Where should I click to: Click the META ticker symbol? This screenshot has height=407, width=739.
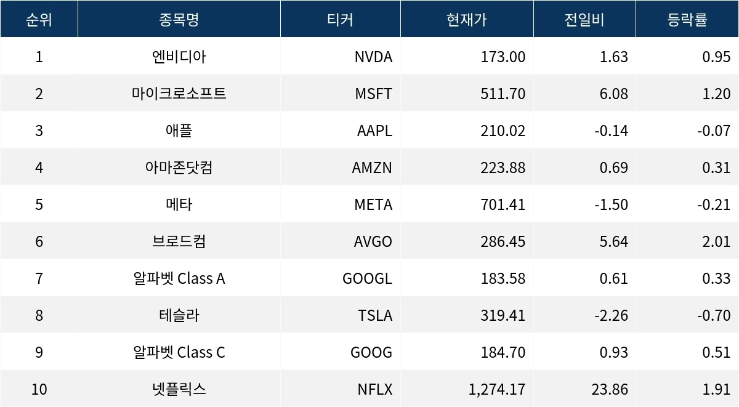point(373,204)
